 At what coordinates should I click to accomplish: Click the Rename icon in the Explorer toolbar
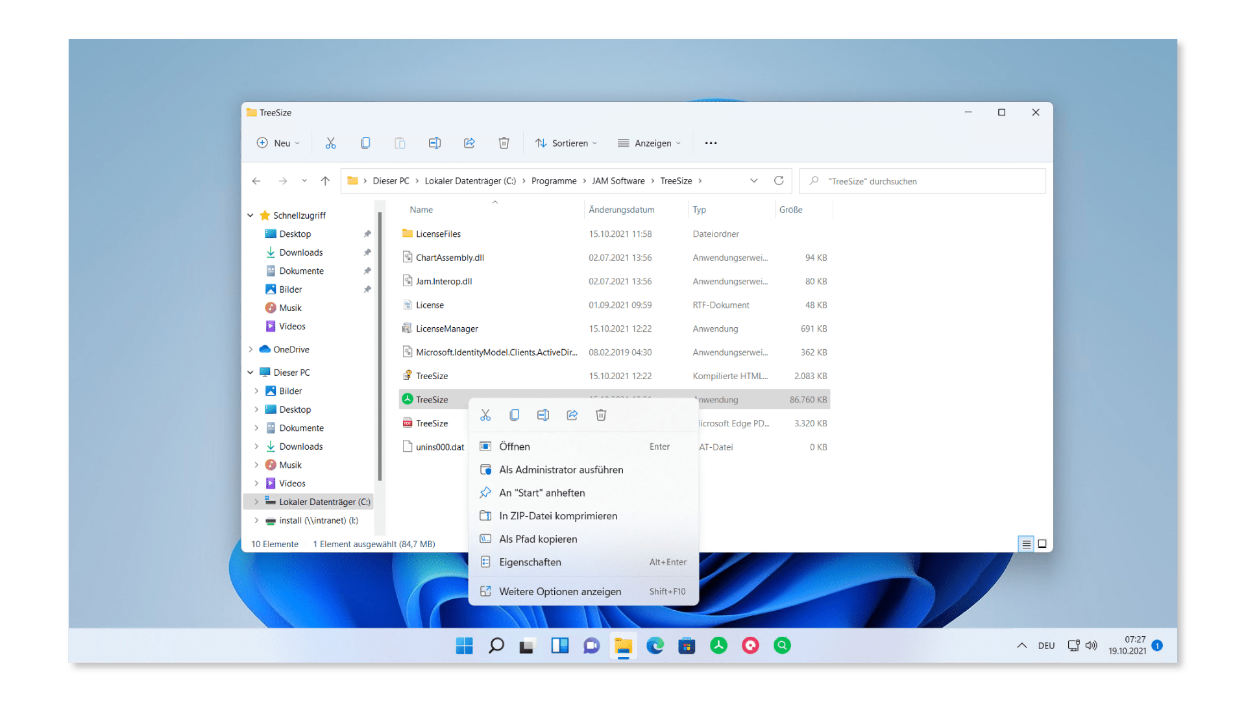click(x=435, y=143)
